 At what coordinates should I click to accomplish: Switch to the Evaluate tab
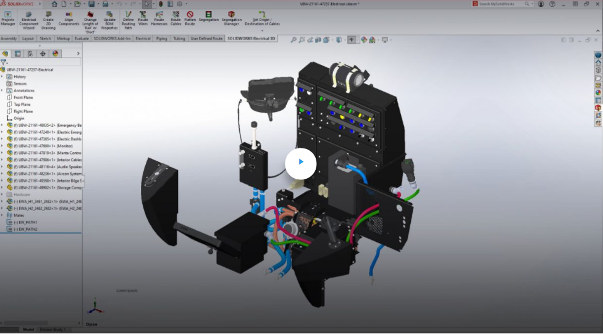(x=82, y=38)
